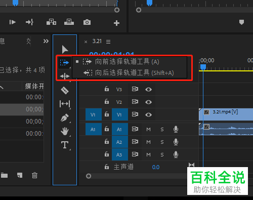253x200 pixels.
Task: Select the A1 audio clip waveform
Action: coord(226,129)
